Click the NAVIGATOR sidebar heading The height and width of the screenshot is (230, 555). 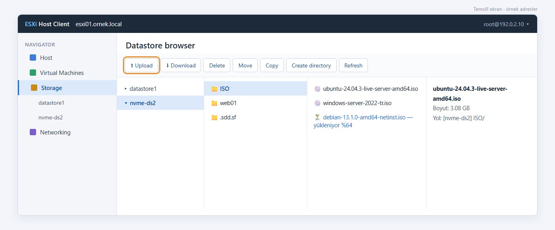point(40,44)
